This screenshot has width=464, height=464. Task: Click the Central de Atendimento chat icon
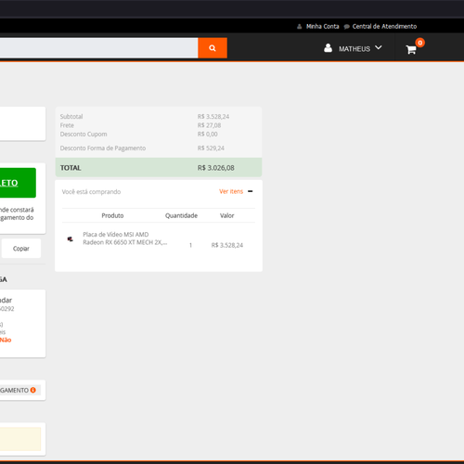coord(347,27)
